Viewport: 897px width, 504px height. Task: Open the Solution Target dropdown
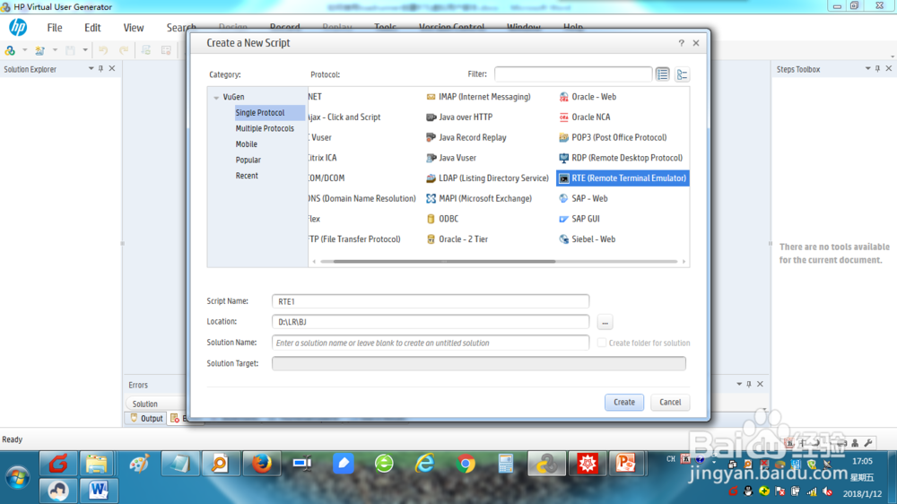[x=479, y=363]
